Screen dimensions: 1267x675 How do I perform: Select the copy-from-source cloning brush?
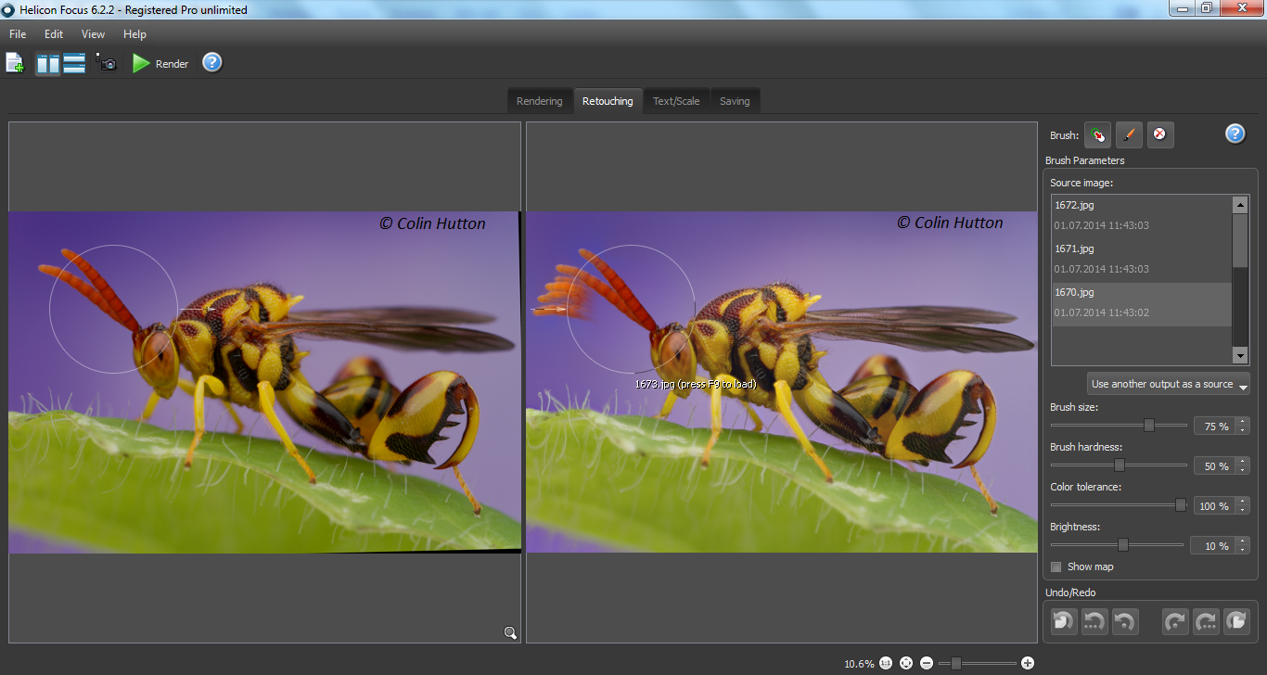(1097, 134)
